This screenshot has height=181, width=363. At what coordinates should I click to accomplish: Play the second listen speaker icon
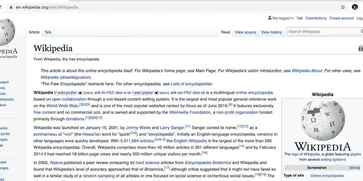(156, 93)
